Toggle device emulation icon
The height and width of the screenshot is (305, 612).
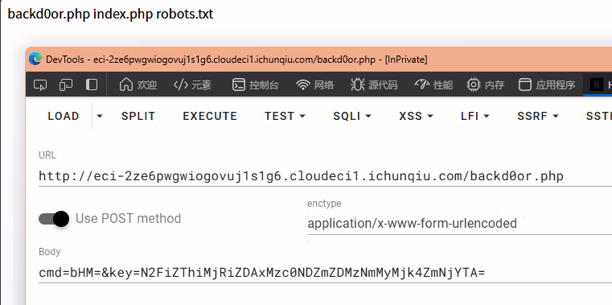point(66,84)
